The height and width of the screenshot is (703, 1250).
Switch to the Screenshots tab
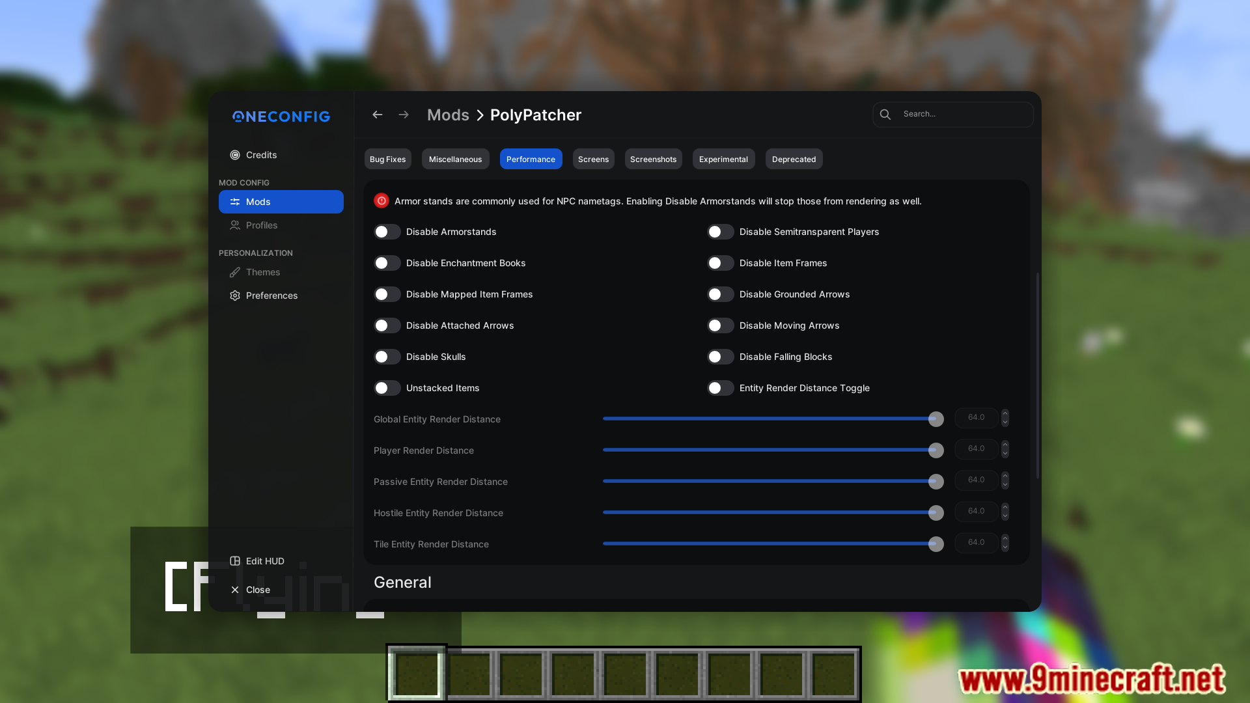pos(654,159)
